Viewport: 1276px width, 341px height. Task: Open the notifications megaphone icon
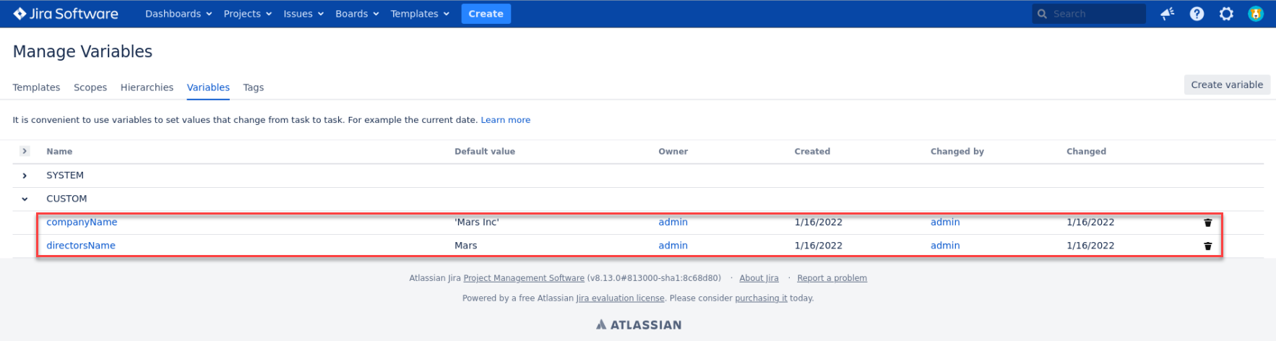point(1167,14)
